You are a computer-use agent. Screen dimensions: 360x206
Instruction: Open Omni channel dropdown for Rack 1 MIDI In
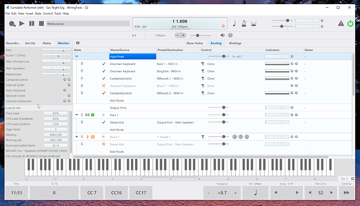(211, 64)
